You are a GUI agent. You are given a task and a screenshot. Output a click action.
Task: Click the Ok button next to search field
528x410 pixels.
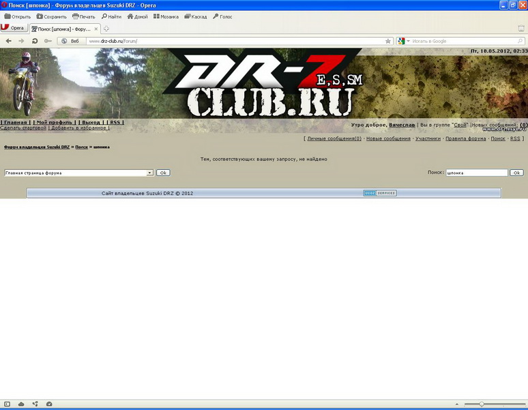pos(516,173)
